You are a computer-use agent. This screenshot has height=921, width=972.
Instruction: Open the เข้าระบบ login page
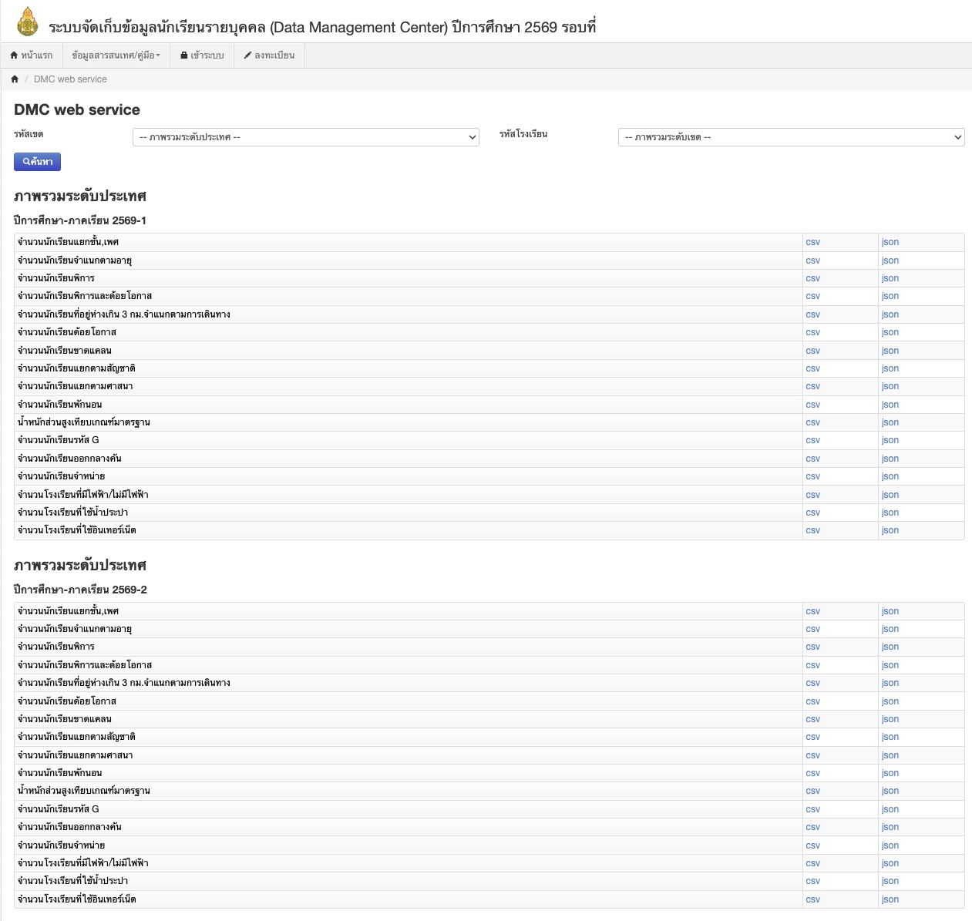pyautogui.click(x=202, y=55)
